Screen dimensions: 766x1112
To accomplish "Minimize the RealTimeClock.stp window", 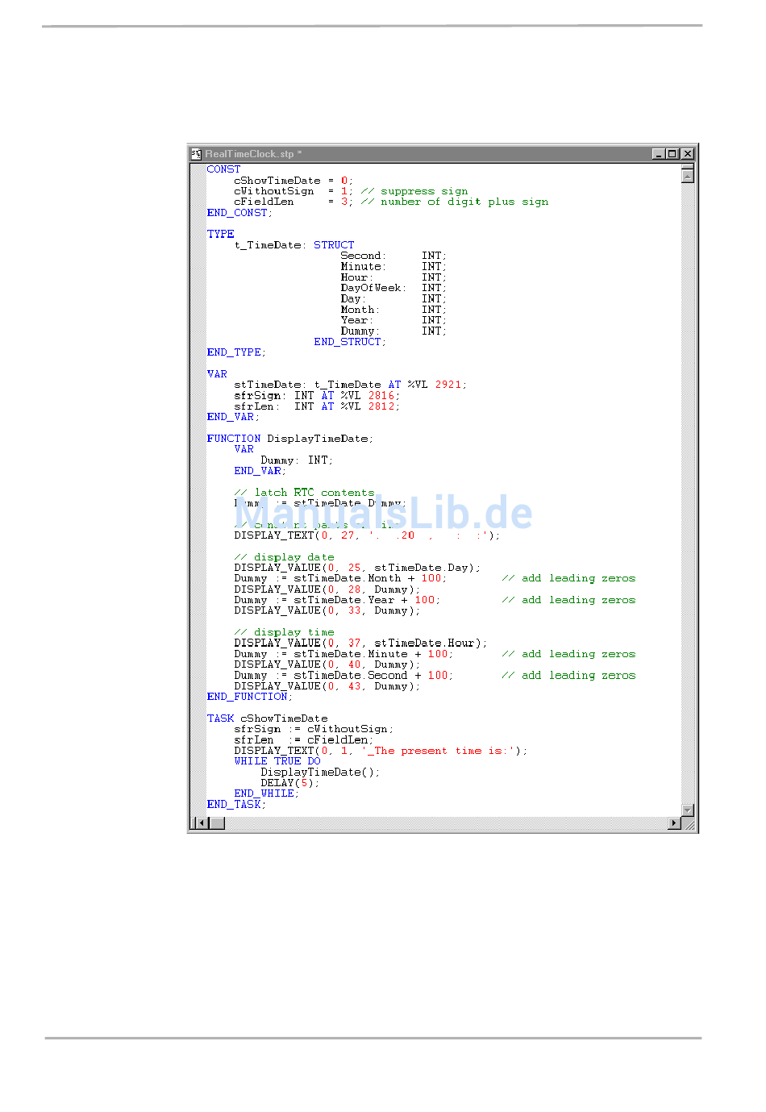I will click(658, 154).
